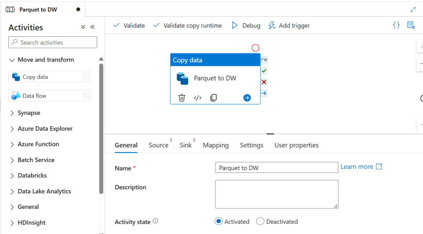This screenshot has width=423, height=234.
Task: Expand the Databricks activities group
Action: click(x=12, y=176)
